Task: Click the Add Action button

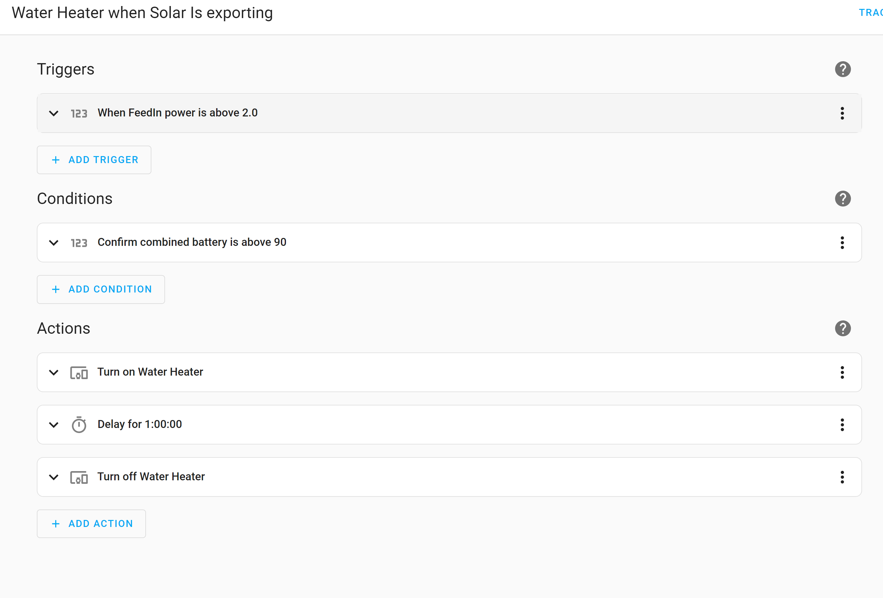Action: pos(91,523)
